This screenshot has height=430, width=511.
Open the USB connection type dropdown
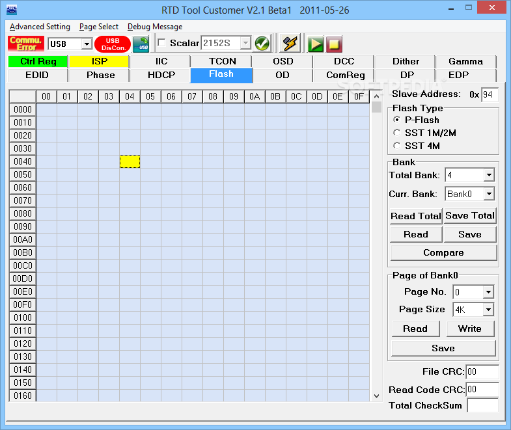[x=87, y=44]
